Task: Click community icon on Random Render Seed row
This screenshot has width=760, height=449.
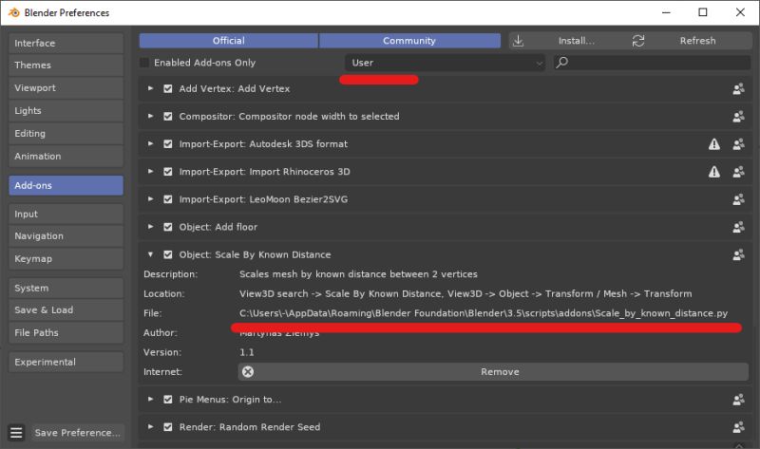Action: pyautogui.click(x=738, y=427)
